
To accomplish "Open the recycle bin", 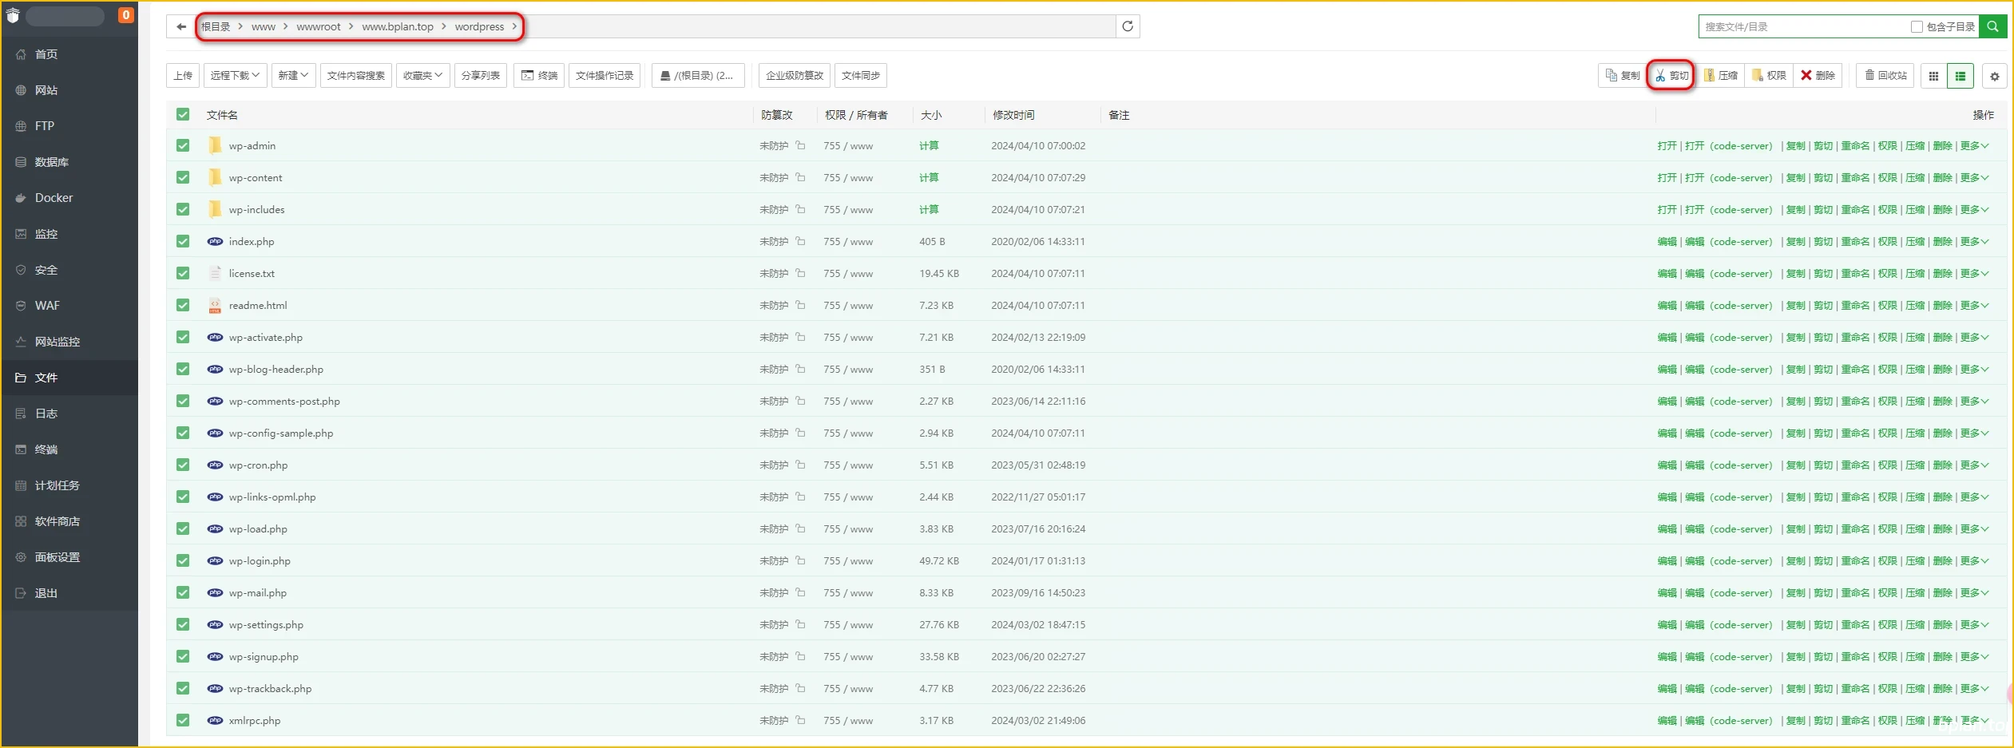I will point(1885,75).
